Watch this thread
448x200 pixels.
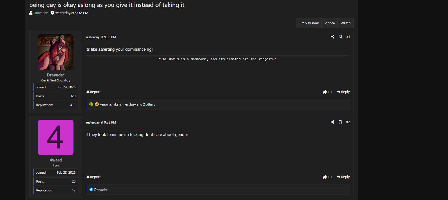tap(345, 23)
